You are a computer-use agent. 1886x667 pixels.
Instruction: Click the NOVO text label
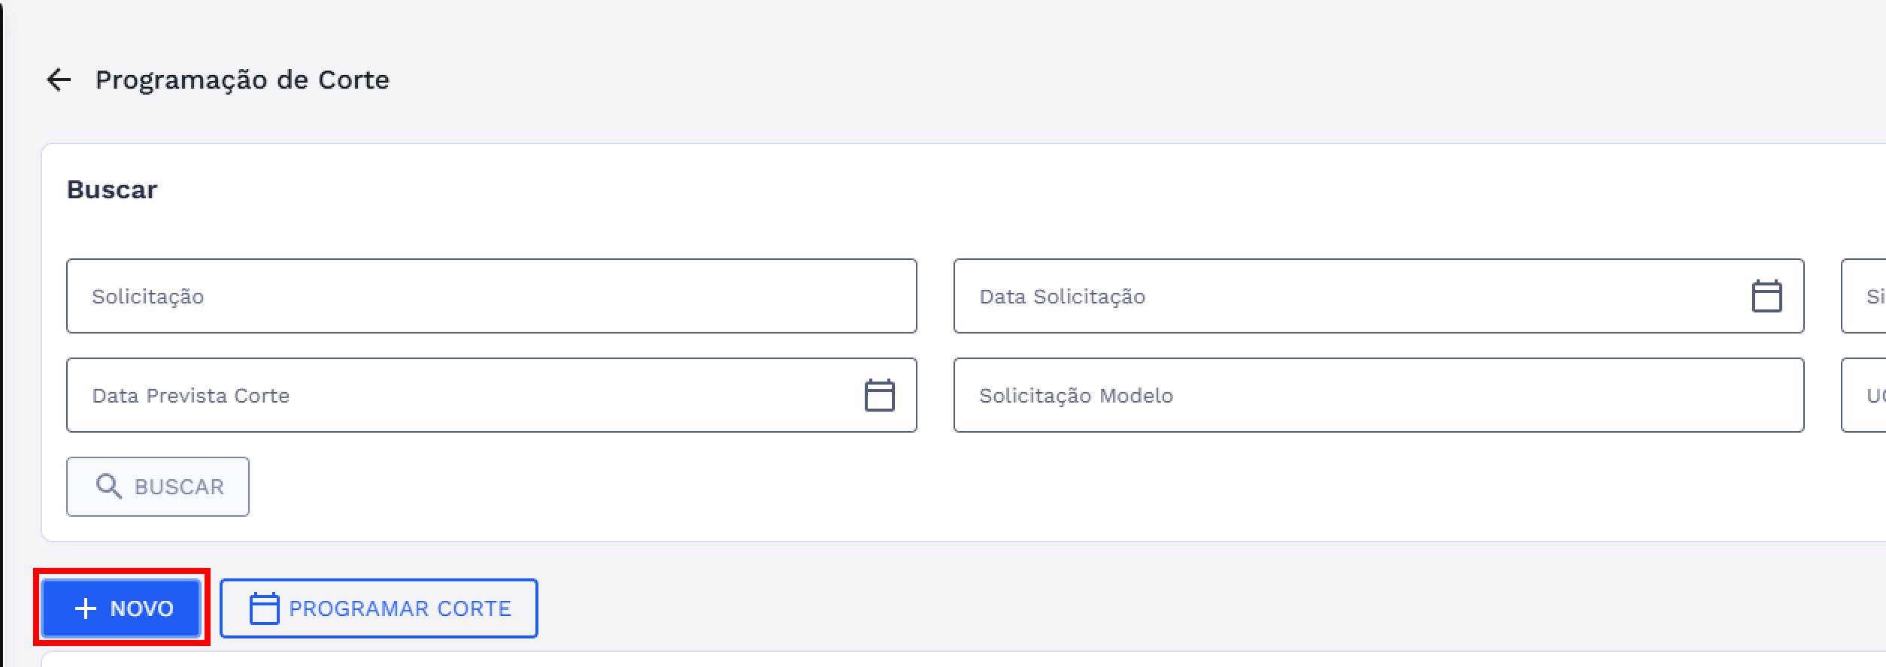click(x=141, y=608)
